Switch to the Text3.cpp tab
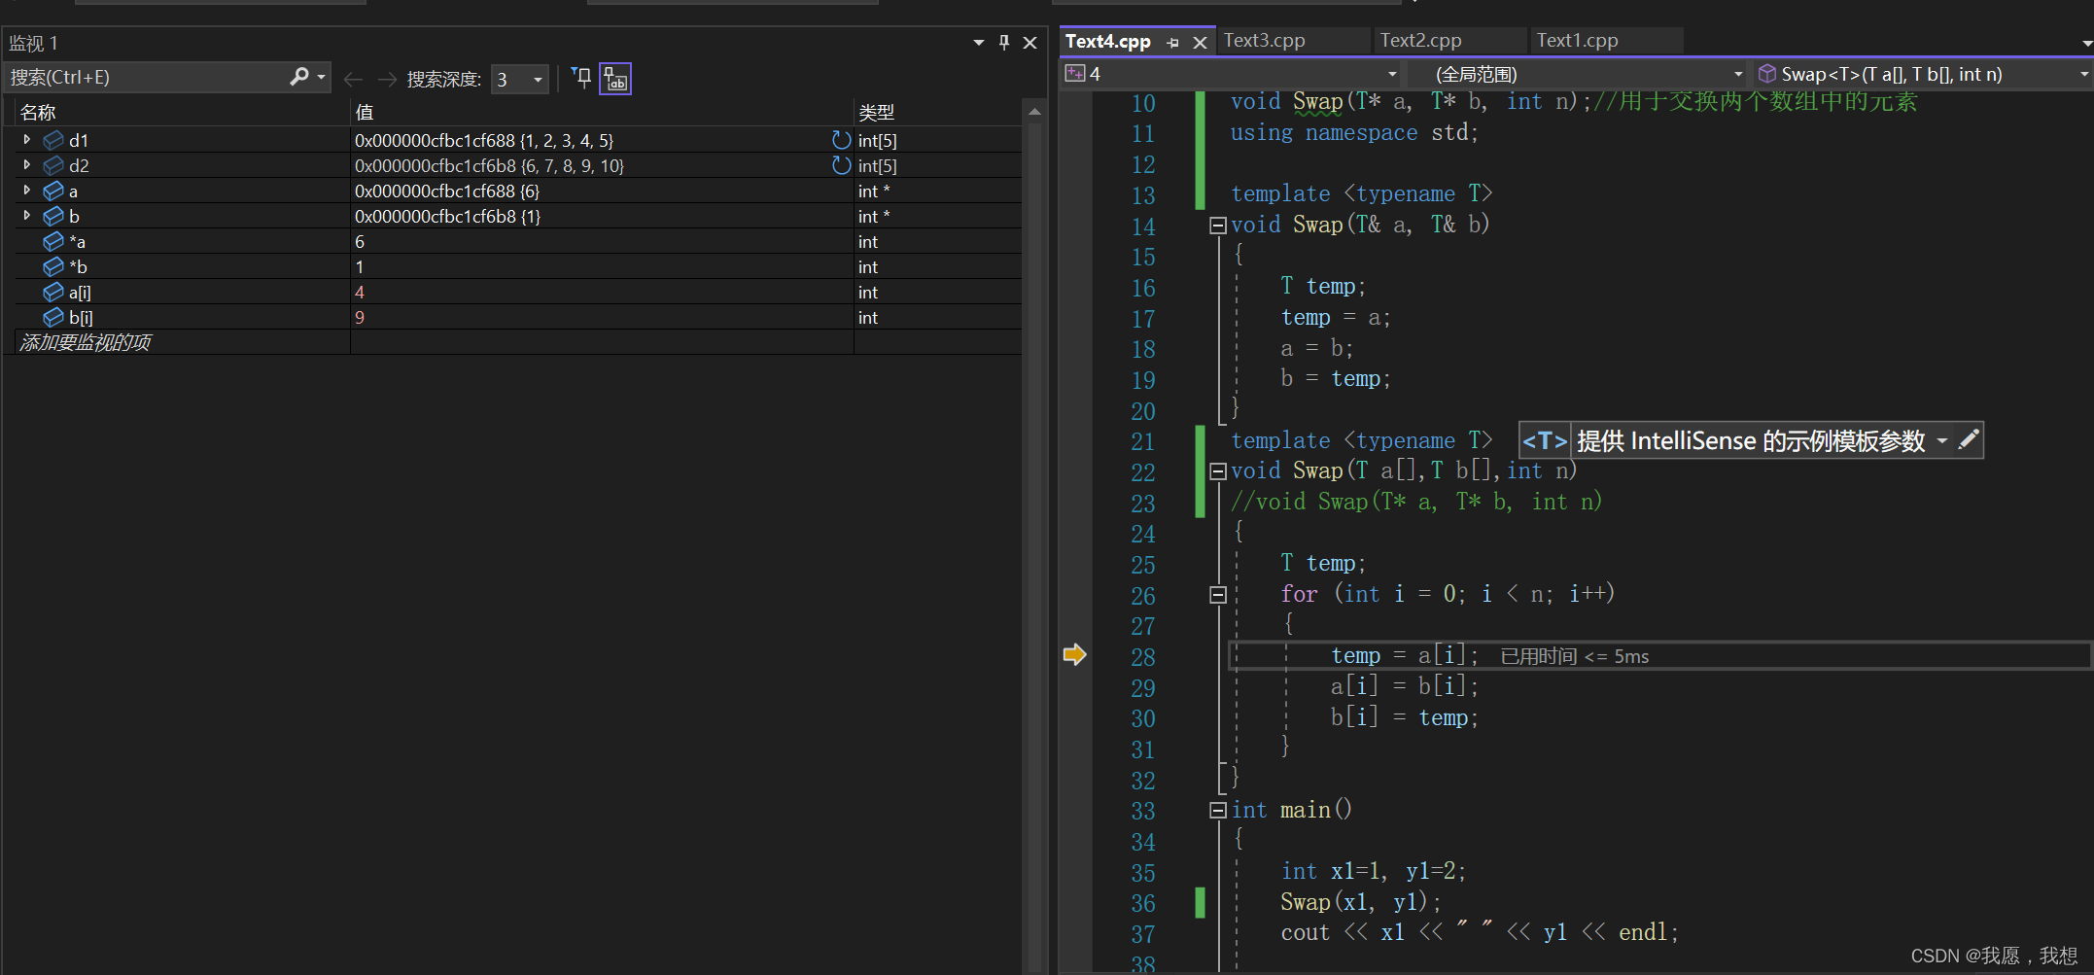The height and width of the screenshot is (975, 2094). [1264, 40]
